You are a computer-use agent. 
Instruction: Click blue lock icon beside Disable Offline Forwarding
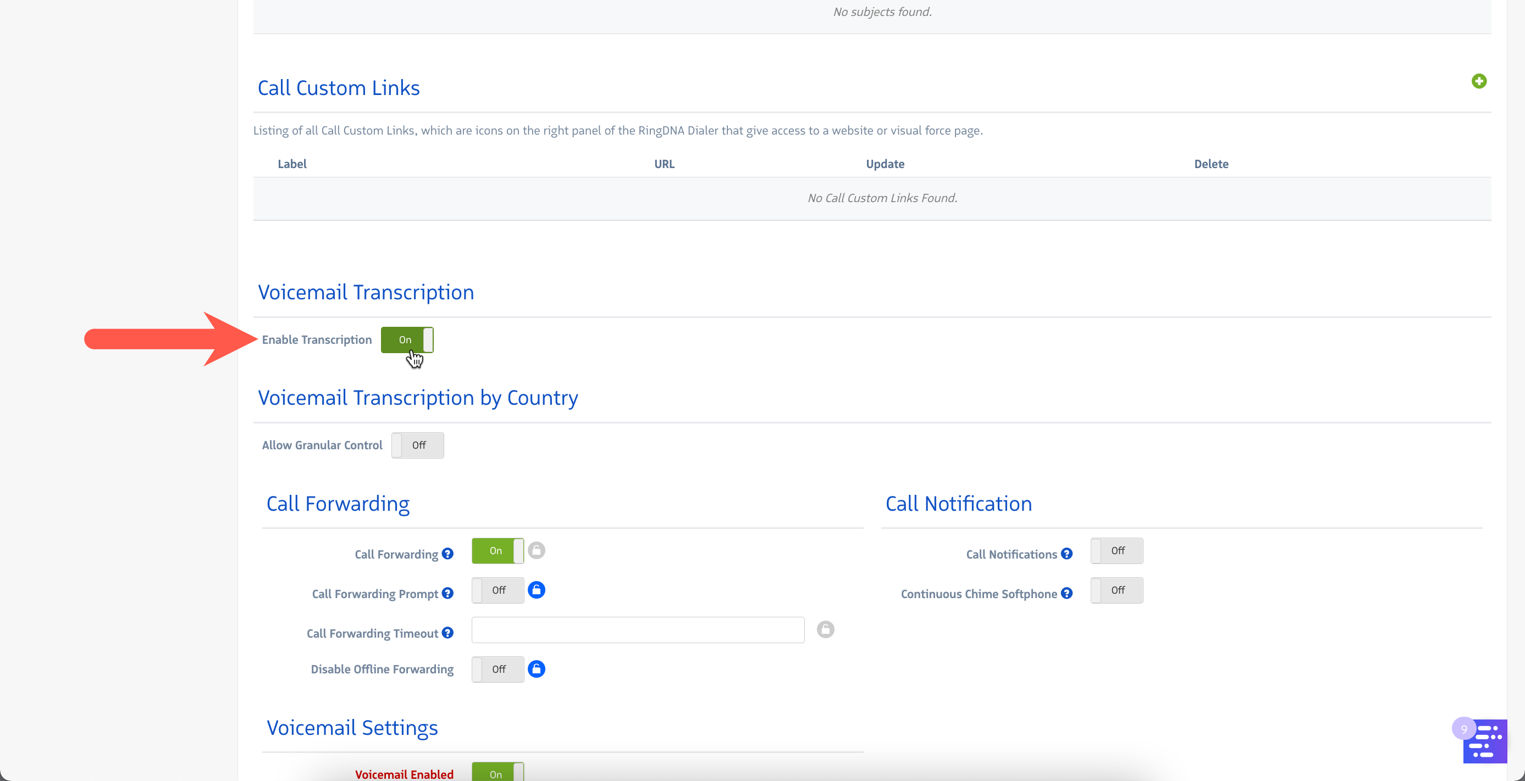tap(537, 668)
